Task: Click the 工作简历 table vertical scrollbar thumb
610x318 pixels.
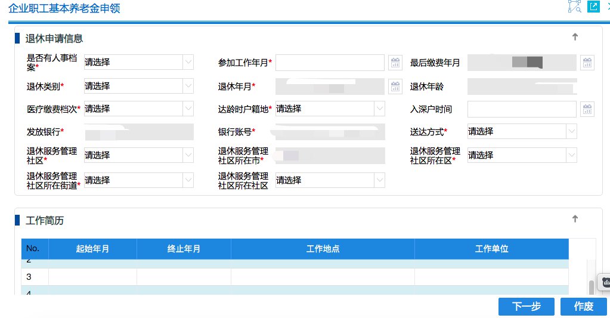Action: 592,287
